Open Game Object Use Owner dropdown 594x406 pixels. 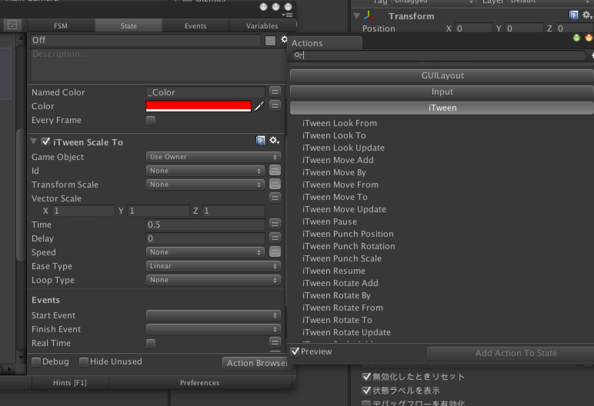point(213,157)
